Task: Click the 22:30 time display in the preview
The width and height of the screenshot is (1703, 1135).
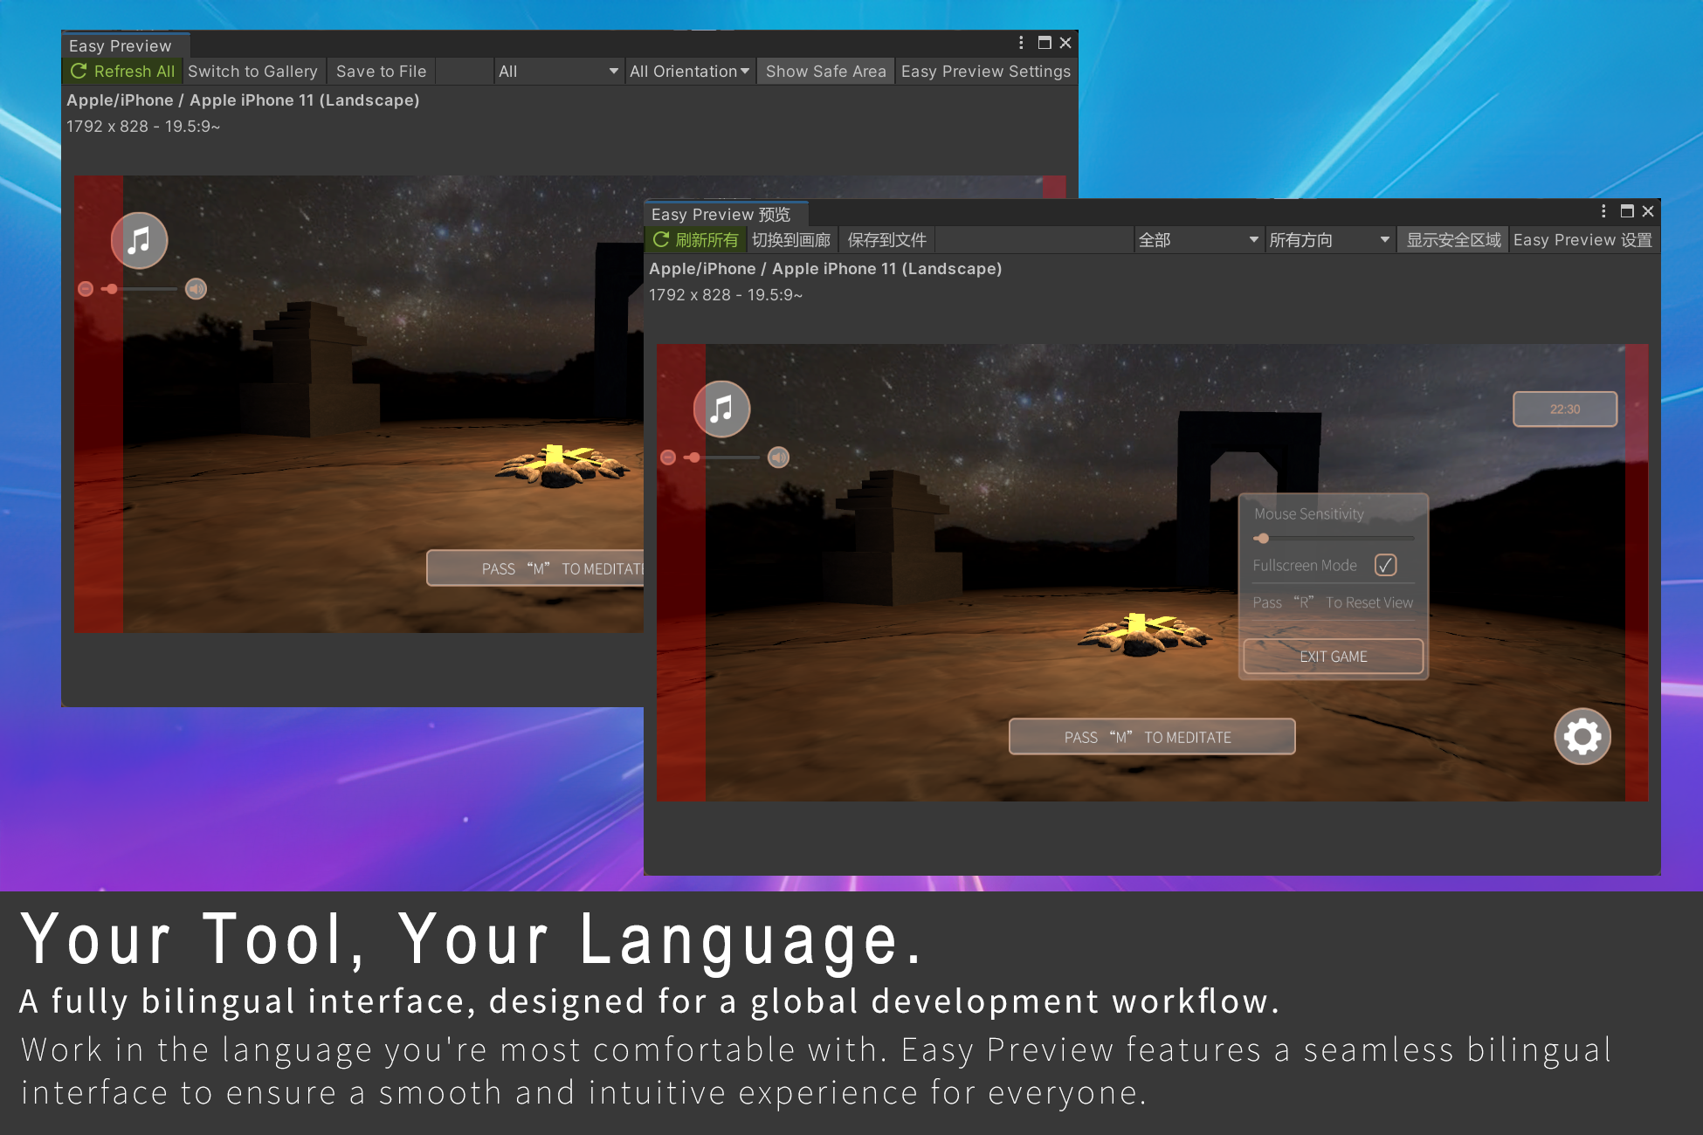Action: [x=1564, y=409]
